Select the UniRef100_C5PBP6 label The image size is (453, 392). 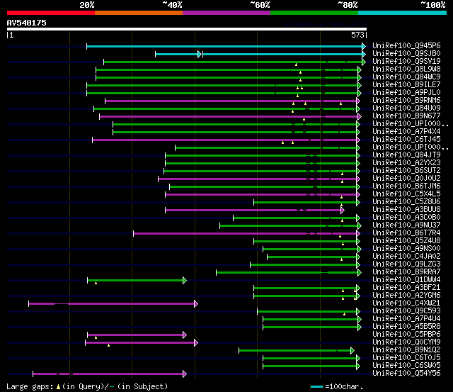(406, 335)
